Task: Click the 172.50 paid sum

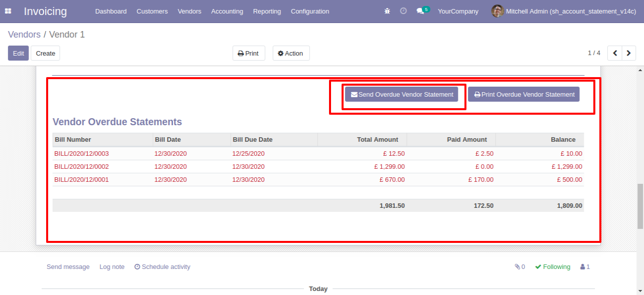Action: click(484, 205)
